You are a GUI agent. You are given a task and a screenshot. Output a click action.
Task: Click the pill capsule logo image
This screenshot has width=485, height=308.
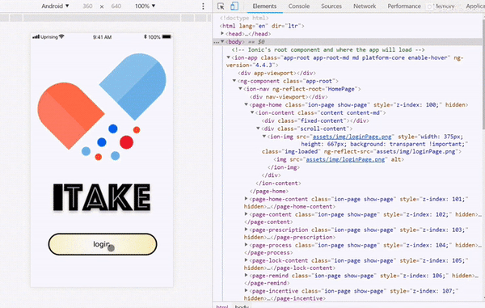point(102,107)
